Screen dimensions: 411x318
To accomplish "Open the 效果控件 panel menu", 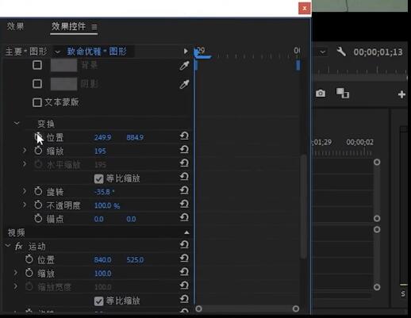I will [94, 27].
